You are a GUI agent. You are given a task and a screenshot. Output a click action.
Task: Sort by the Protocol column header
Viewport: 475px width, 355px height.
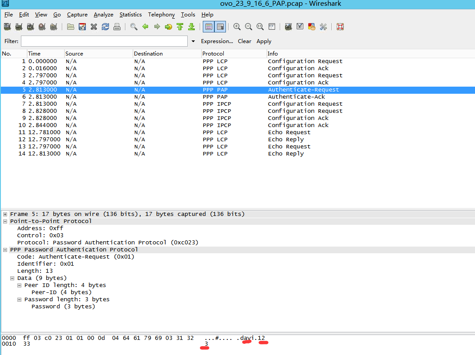tap(234, 54)
